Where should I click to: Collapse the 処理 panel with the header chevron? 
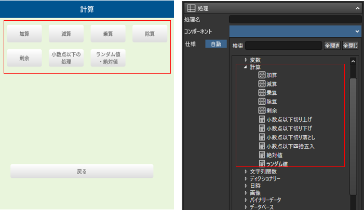[357, 8]
